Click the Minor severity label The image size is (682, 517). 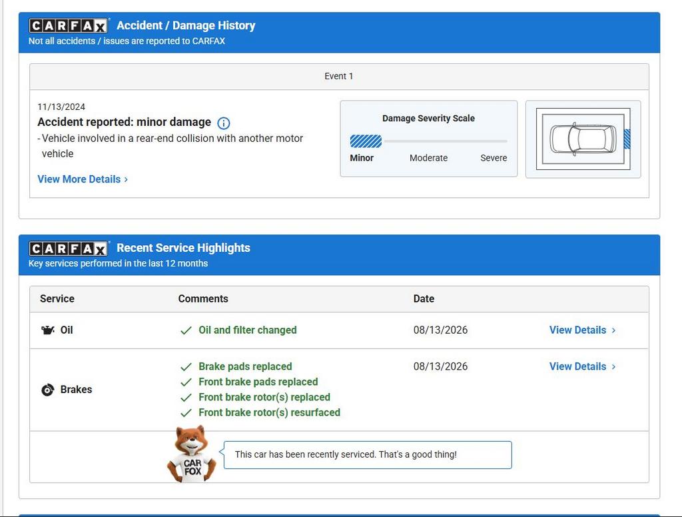(362, 158)
